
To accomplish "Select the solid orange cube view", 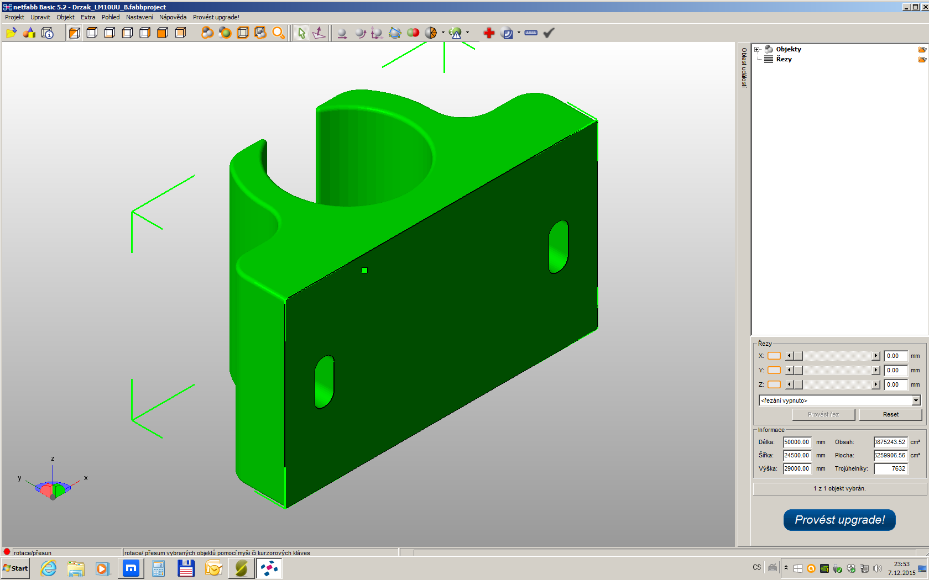I will click(163, 33).
